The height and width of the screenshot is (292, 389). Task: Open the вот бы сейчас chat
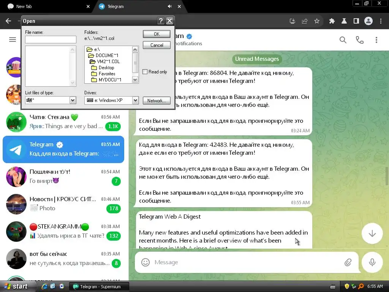tap(63, 259)
